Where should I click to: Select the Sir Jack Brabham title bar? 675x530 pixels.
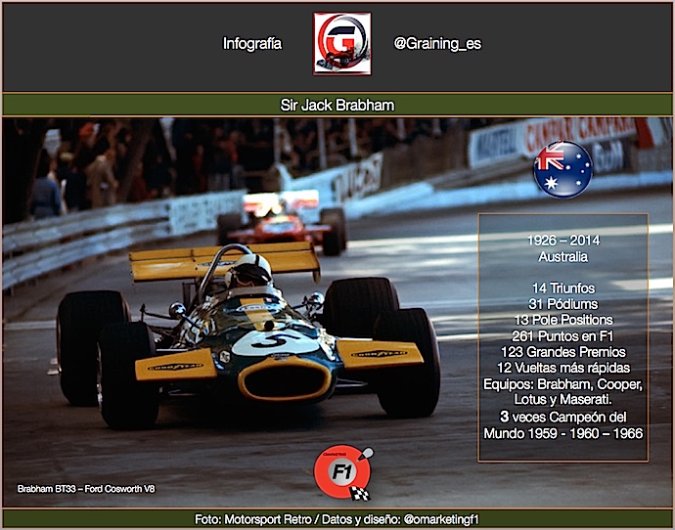[337, 105]
